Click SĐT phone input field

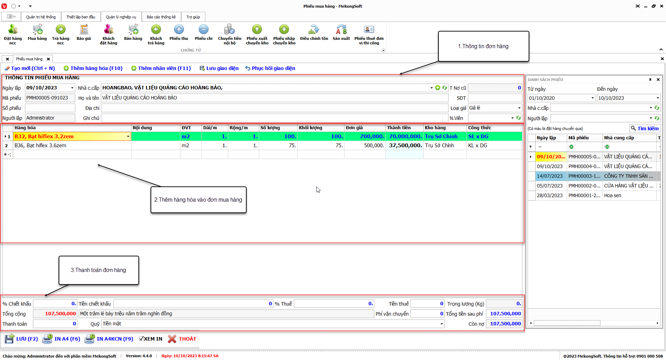click(x=495, y=98)
